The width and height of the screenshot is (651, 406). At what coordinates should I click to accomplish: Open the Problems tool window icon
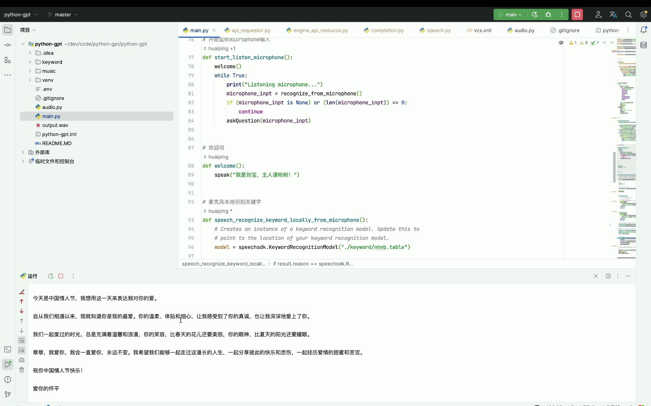[x=7, y=380]
